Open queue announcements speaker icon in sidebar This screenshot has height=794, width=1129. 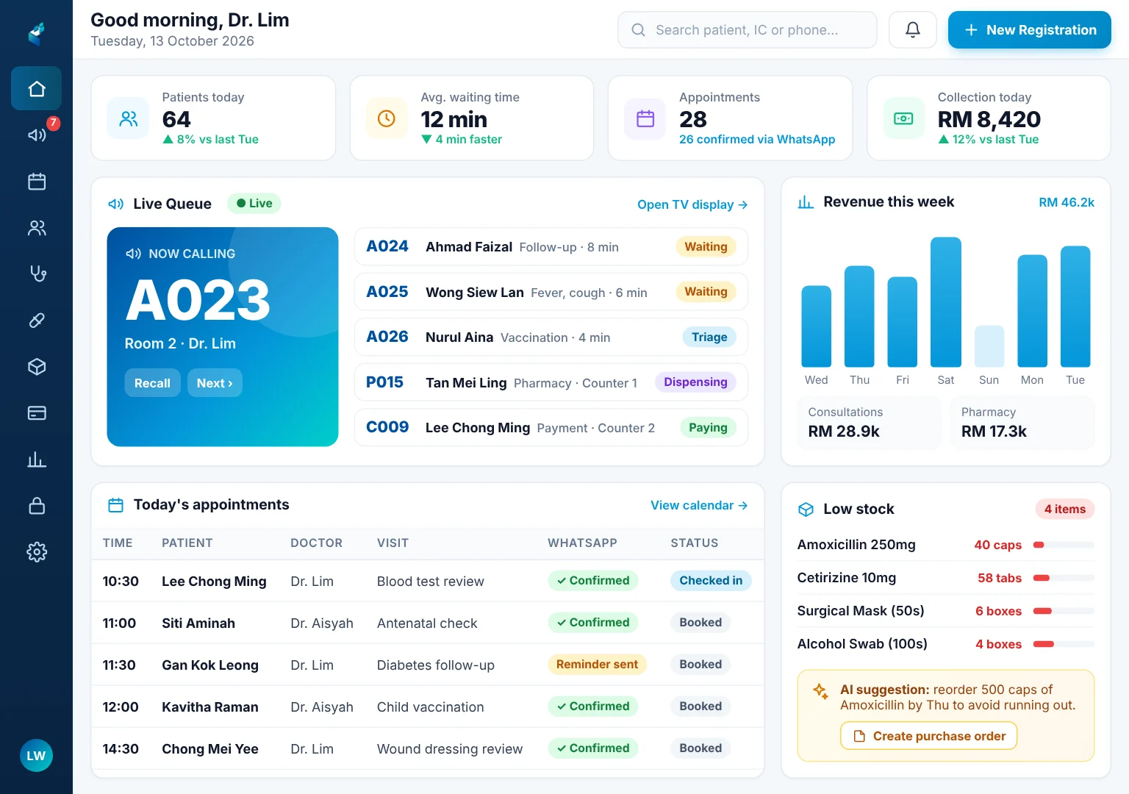pyautogui.click(x=37, y=135)
